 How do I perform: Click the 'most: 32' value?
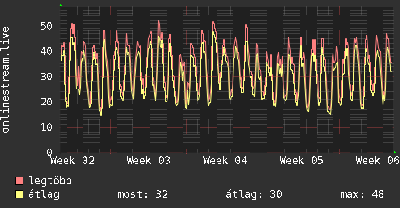(143, 194)
